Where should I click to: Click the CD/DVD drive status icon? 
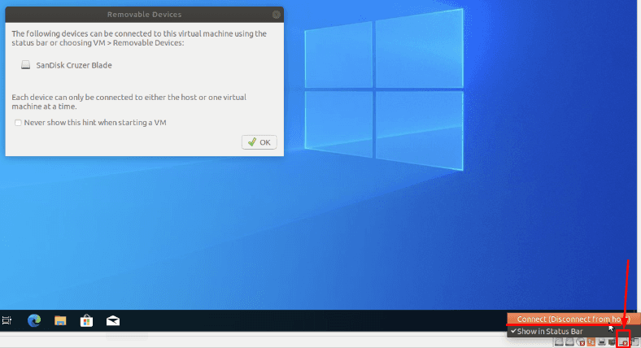(581, 341)
